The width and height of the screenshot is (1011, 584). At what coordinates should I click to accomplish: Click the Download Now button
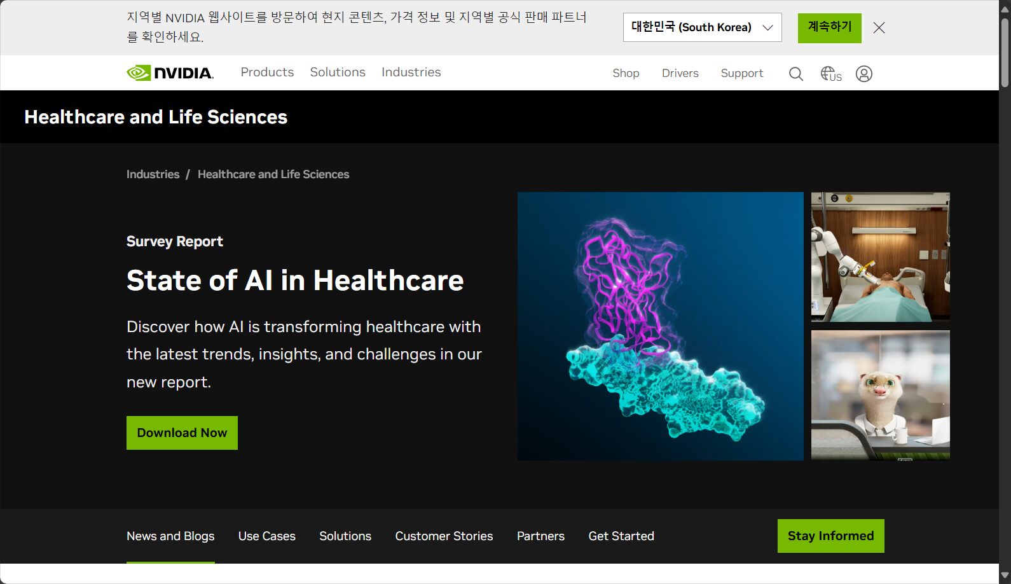(182, 433)
